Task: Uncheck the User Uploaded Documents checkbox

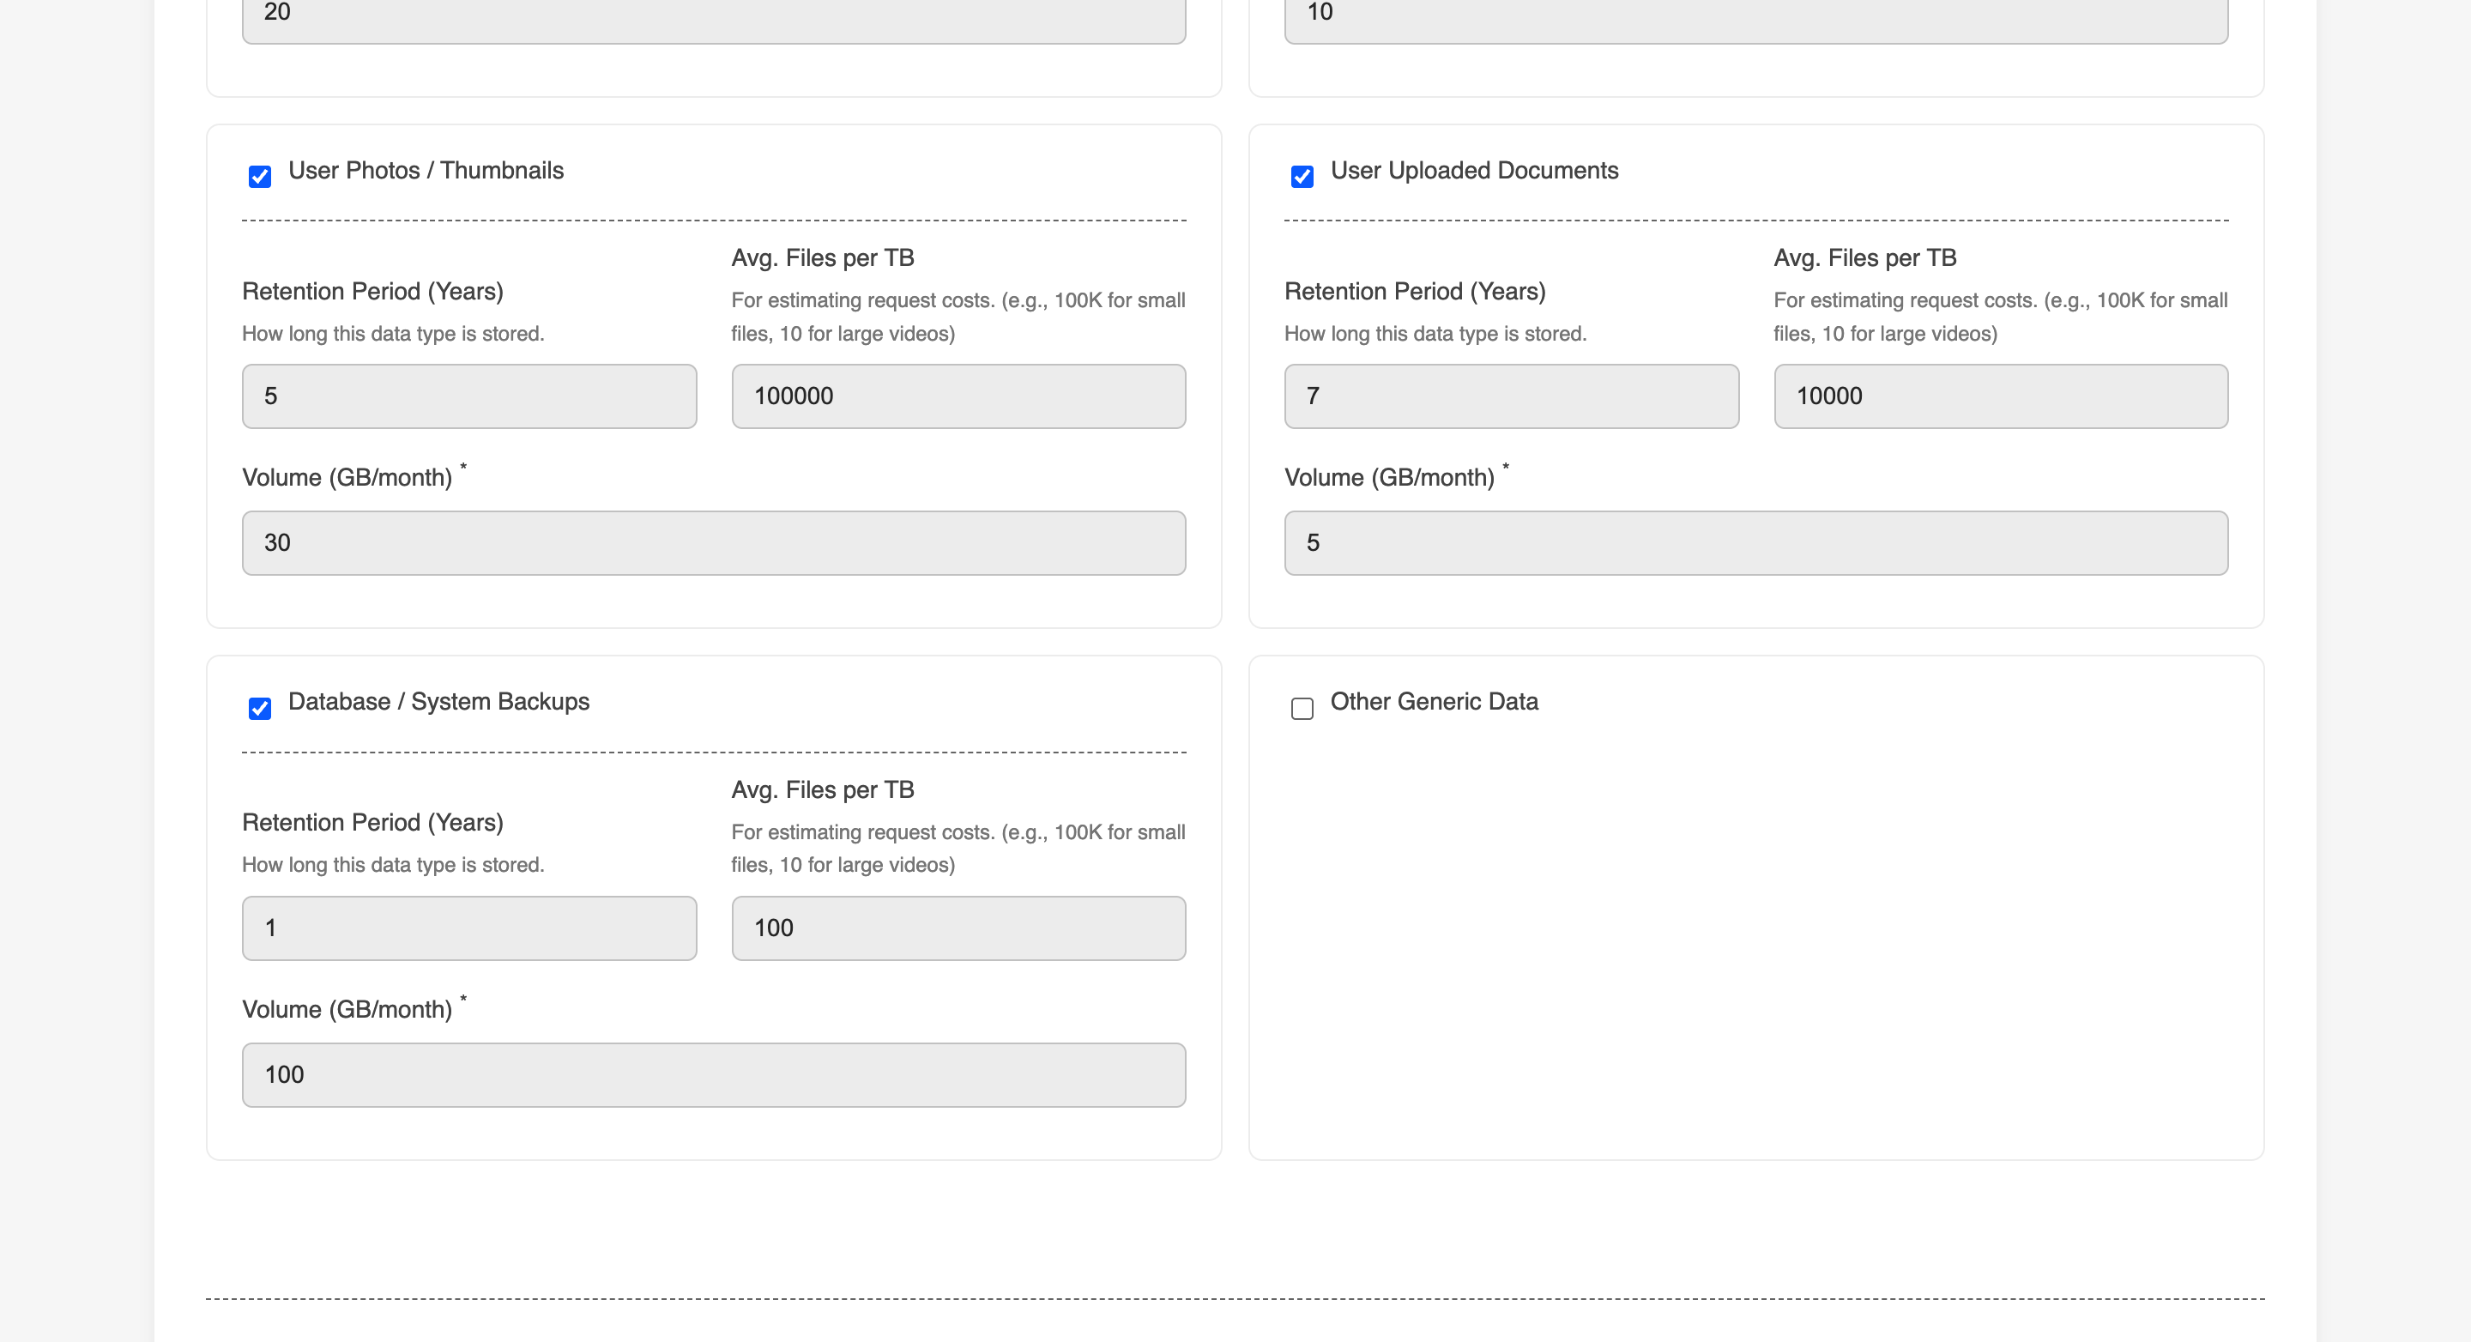Action: click(x=1302, y=177)
